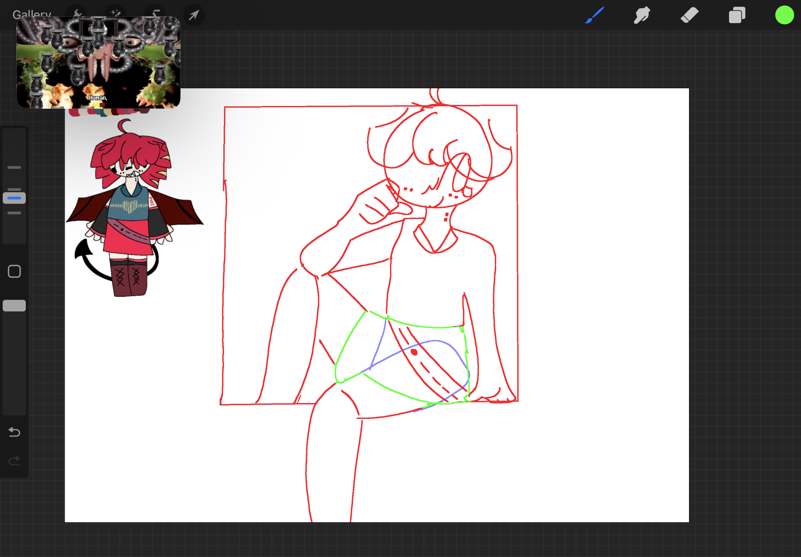The image size is (801, 557).
Task: Open the Layers panel
Action: tap(737, 15)
